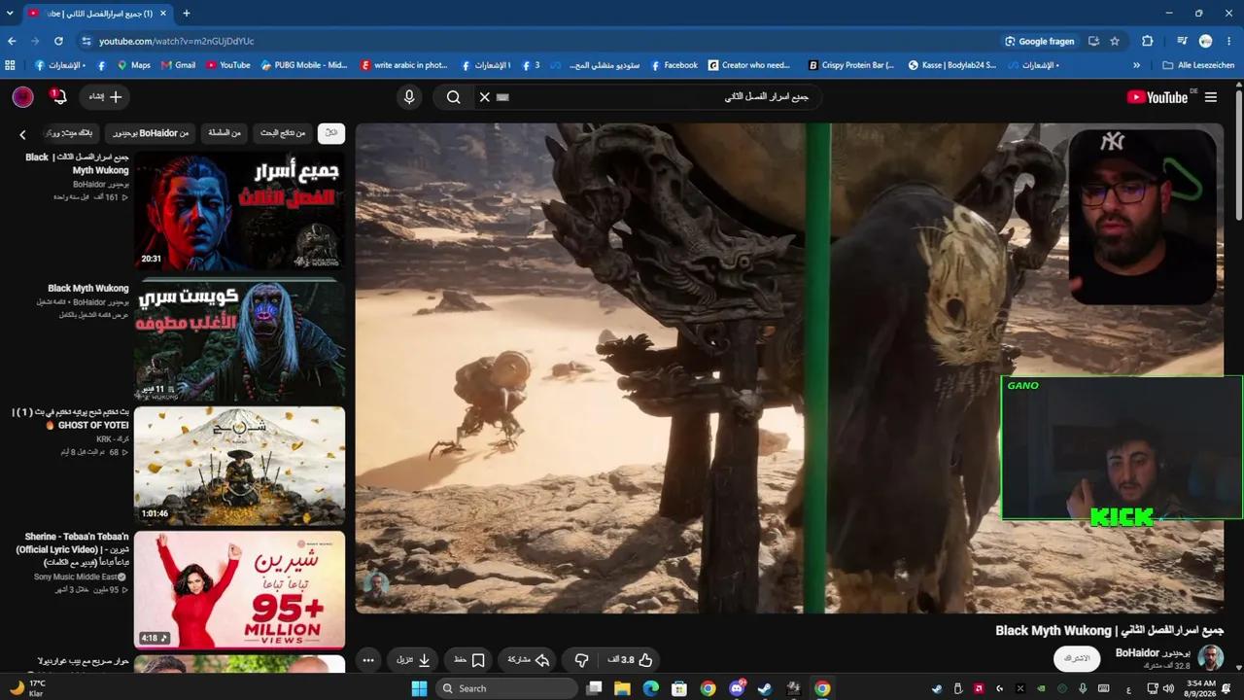This screenshot has width=1244, height=700.
Task: Open the YouTube account avatar menu
Action: (22, 97)
